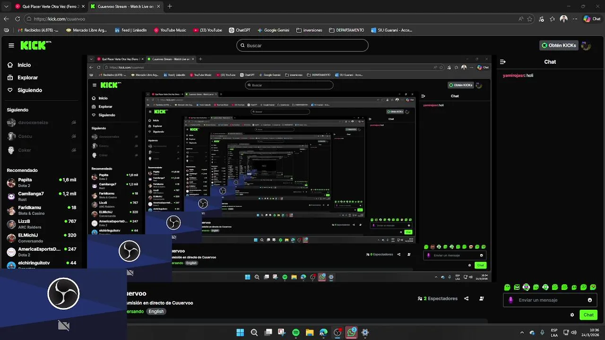The image size is (605, 340).
Task: Open chat settings gear icon
Action: [x=572, y=315]
